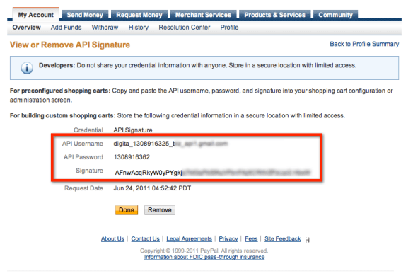Click the Request Date field label

[x=83, y=188]
